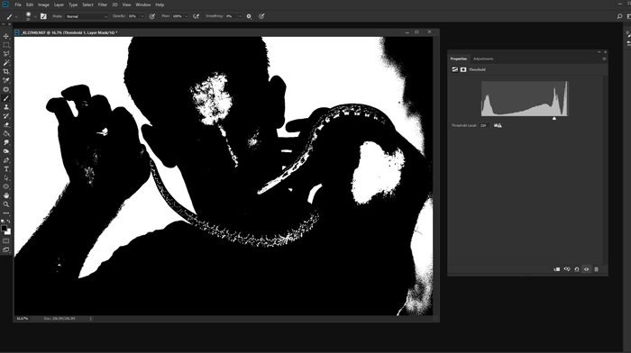Open the Layer menu

59,5
